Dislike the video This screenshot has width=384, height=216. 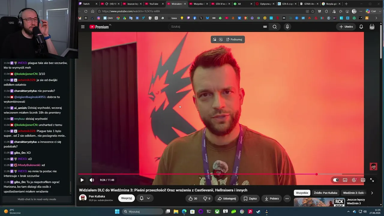207,199
